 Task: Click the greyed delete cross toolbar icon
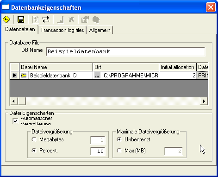click(x=71, y=19)
